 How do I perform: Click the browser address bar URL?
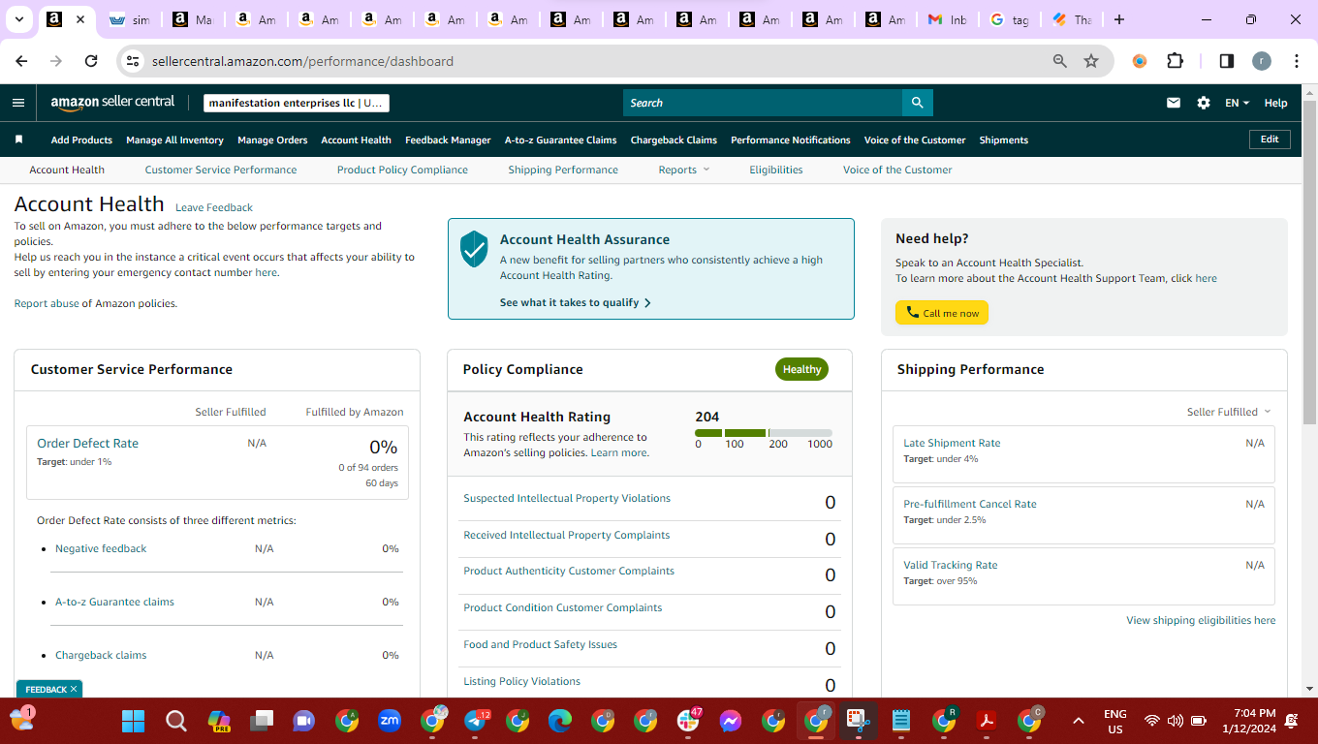[x=302, y=61]
